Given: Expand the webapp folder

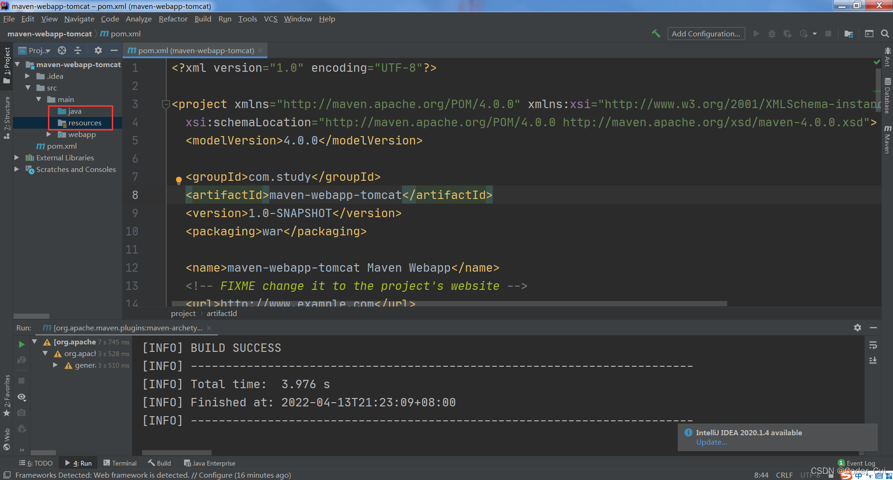Looking at the screenshot, I should click(49, 134).
